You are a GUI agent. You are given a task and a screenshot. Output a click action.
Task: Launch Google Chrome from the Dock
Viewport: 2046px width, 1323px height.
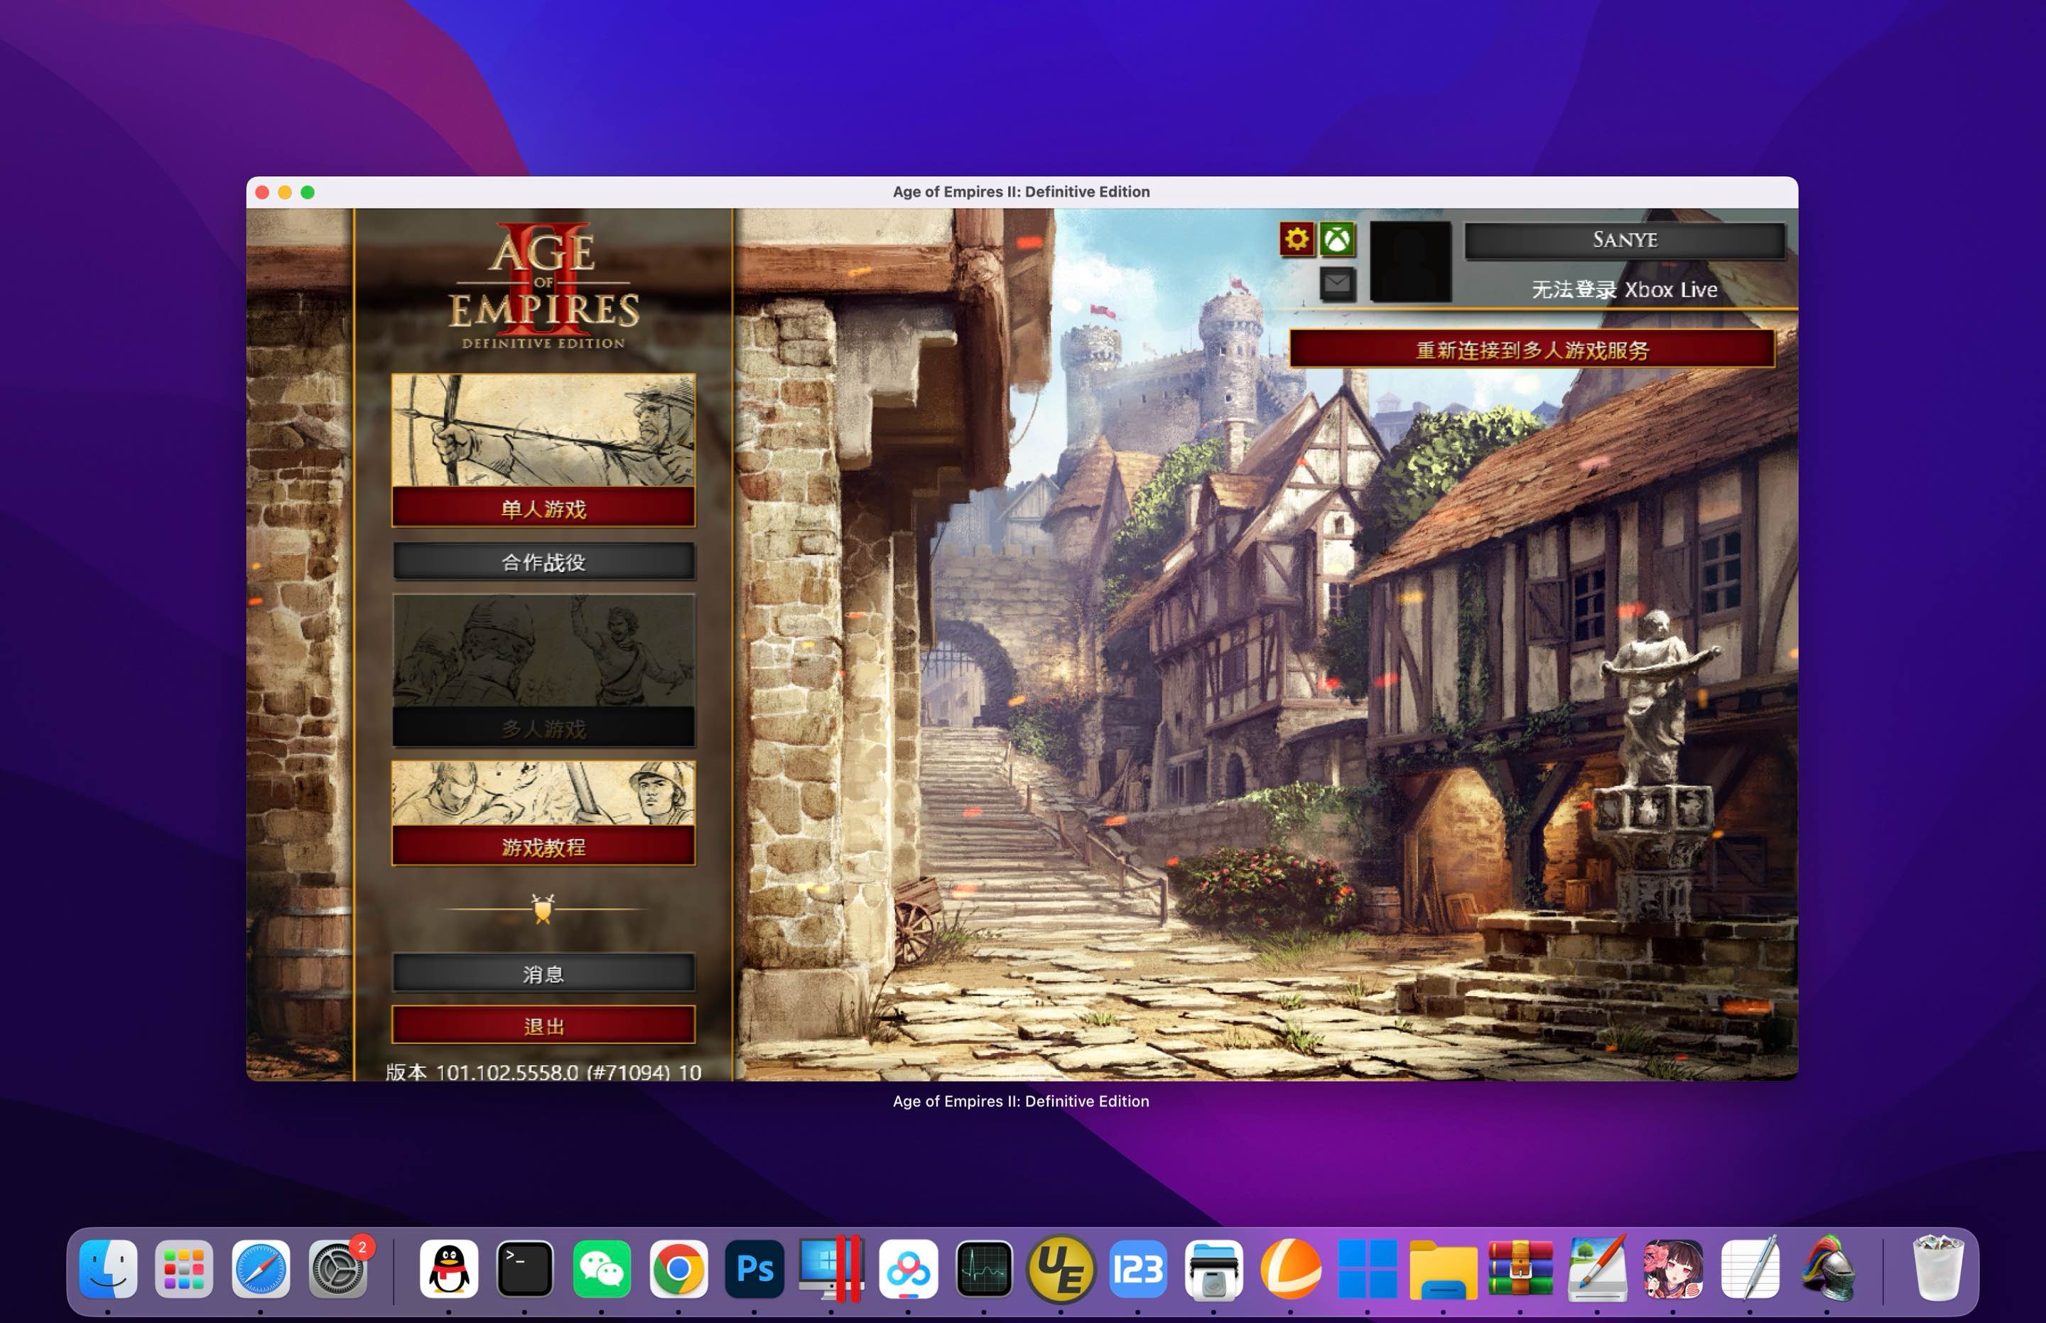pyautogui.click(x=678, y=1268)
